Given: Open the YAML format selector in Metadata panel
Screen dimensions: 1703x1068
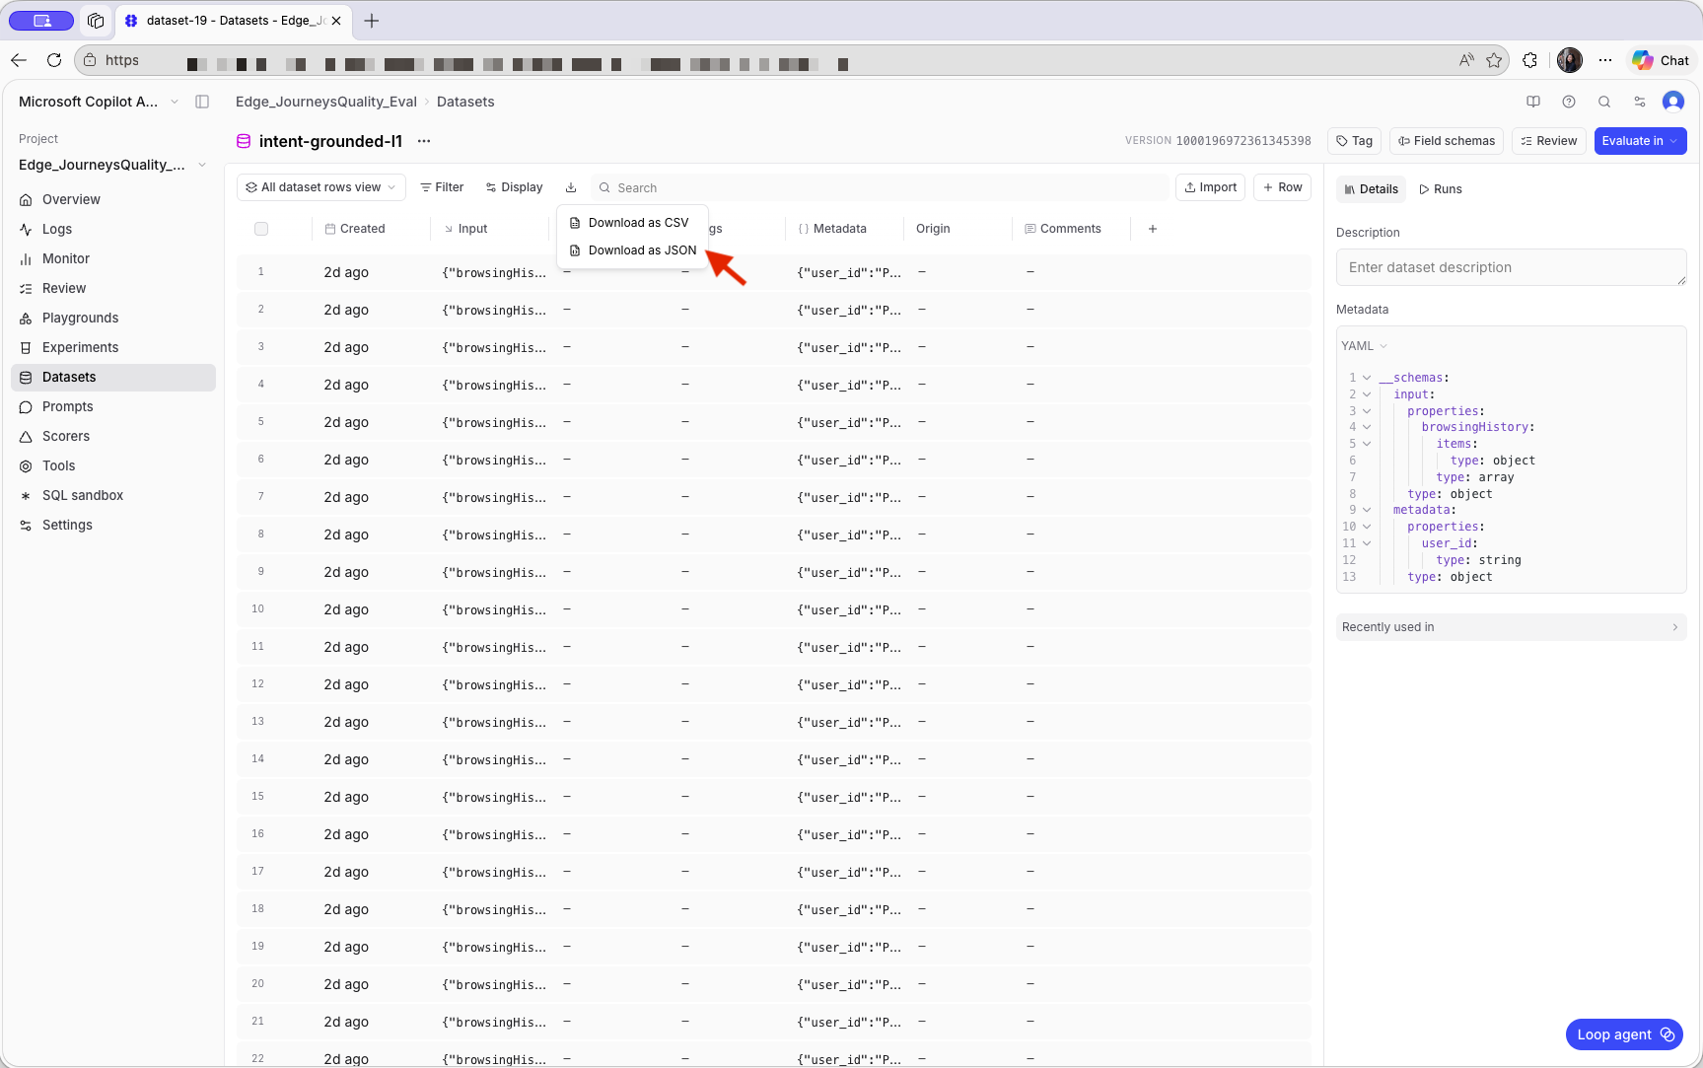Looking at the screenshot, I should (1364, 345).
